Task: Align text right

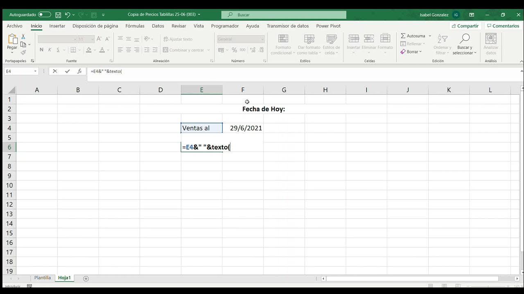Action: pos(137,50)
